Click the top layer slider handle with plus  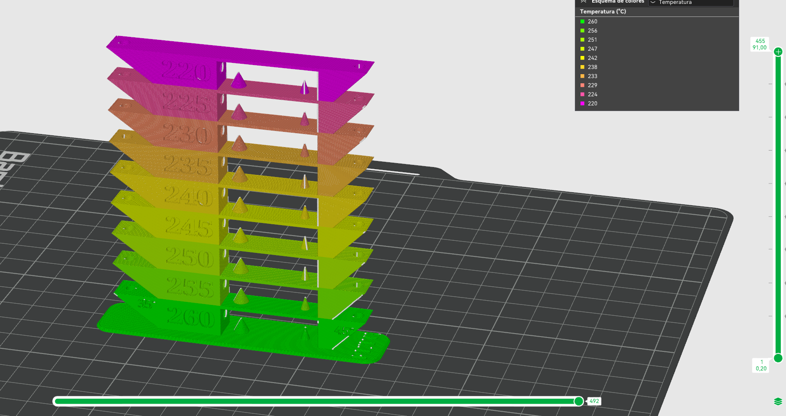coord(778,52)
